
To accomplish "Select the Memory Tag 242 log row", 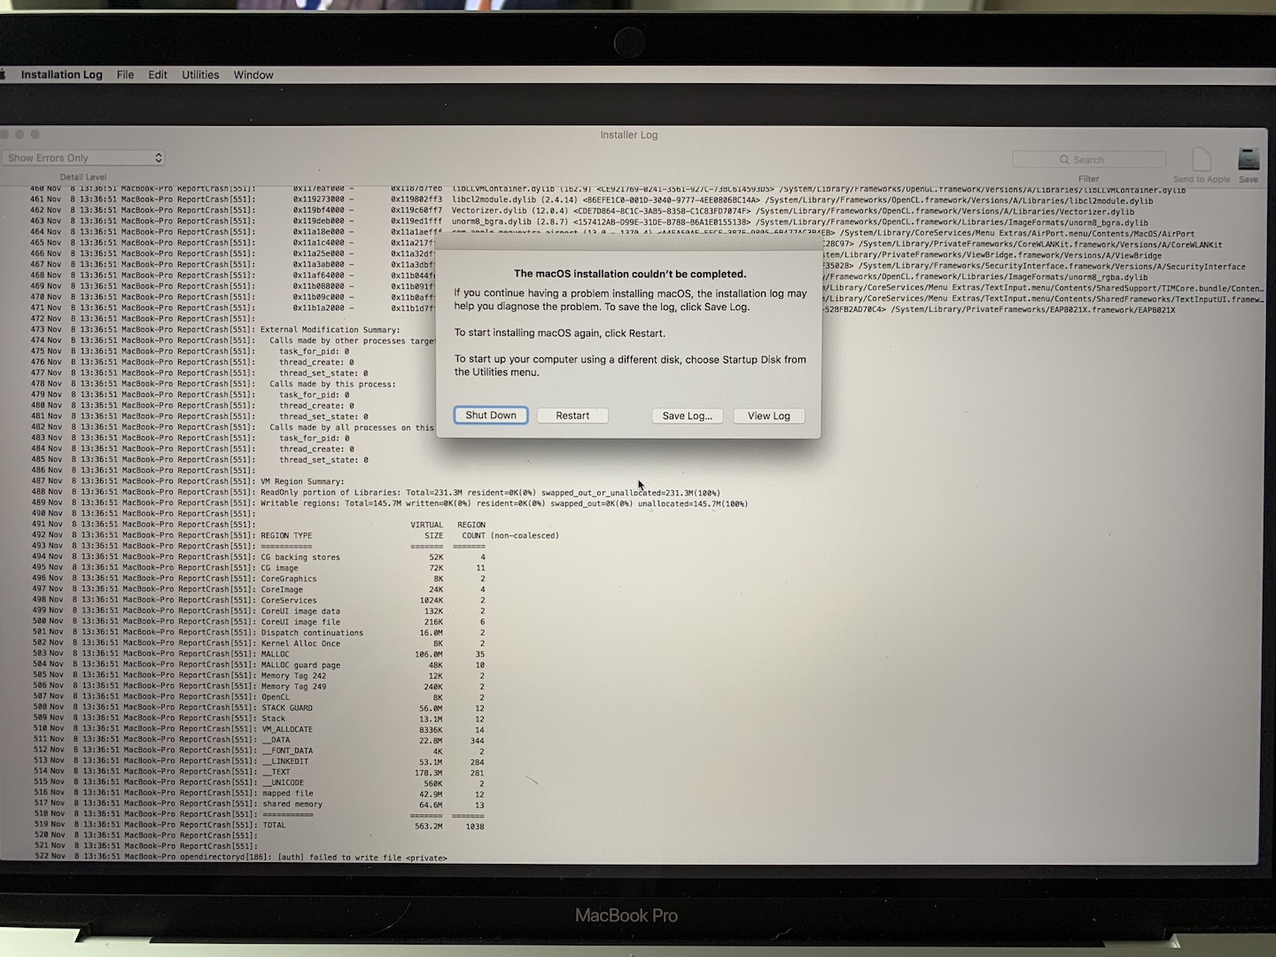I will click(258, 675).
